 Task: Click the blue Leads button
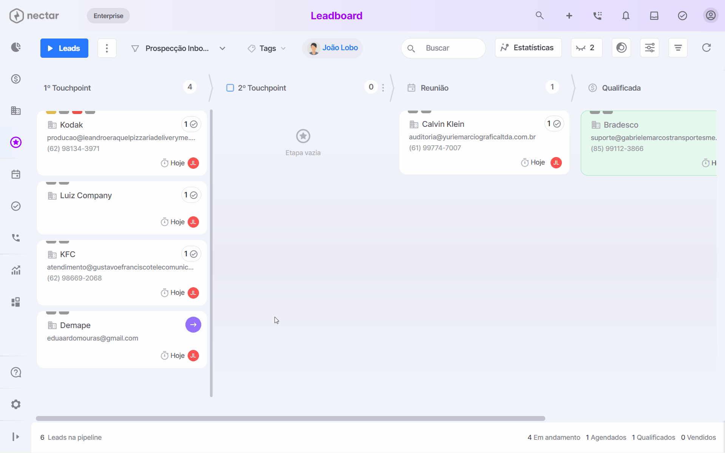(64, 48)
